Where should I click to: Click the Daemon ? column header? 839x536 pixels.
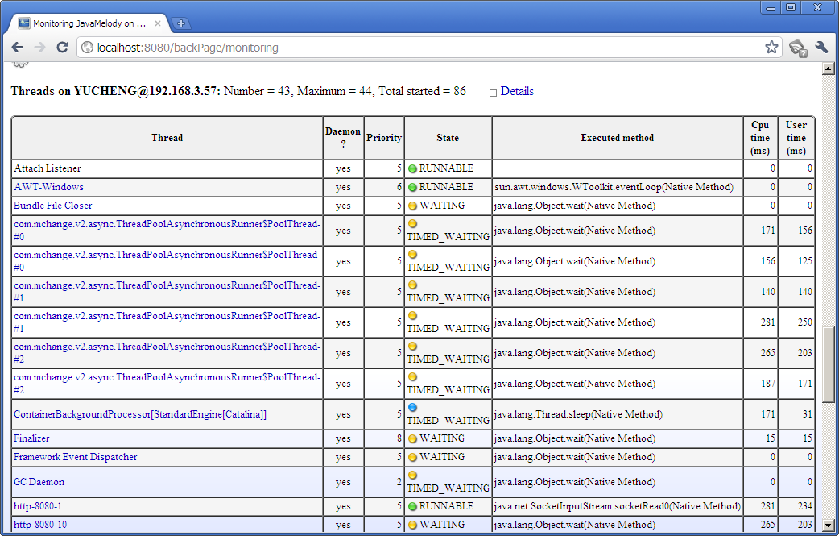(343, 138)
